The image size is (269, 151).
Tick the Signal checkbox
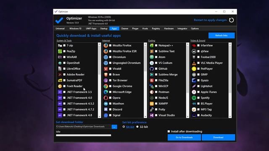(110, 115)
